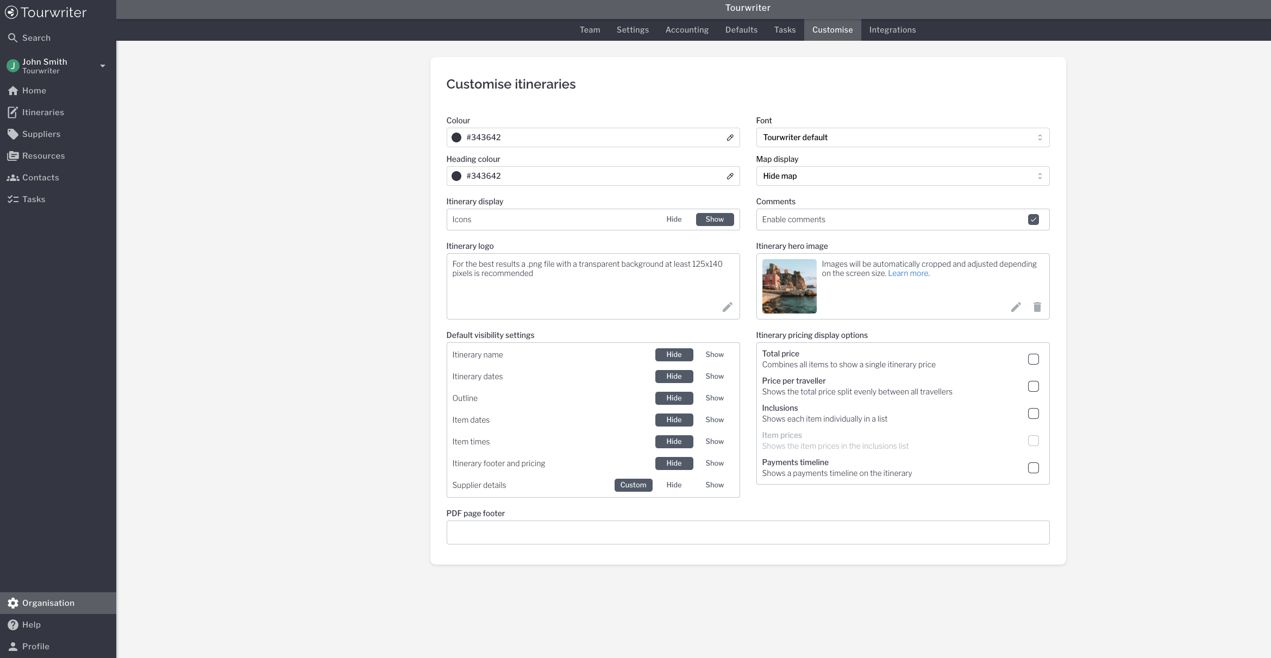Enable the Payments timeline checkbox
This screenshot has width=1271, height=658.
(x=1033, y=468)
